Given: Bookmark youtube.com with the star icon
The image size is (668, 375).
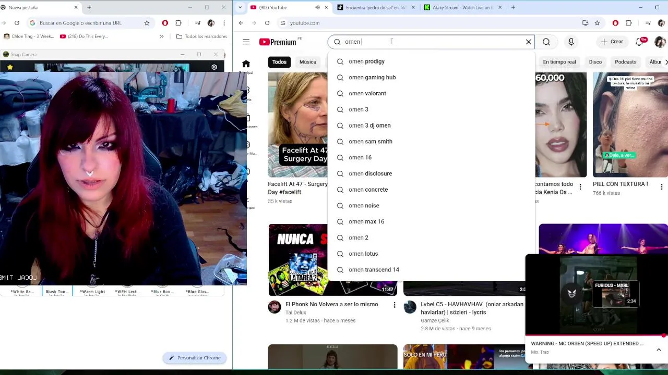Looking at the screenshot, I should 597,23.
